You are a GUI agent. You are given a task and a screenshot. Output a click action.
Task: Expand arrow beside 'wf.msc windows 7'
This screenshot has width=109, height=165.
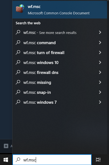100,102
